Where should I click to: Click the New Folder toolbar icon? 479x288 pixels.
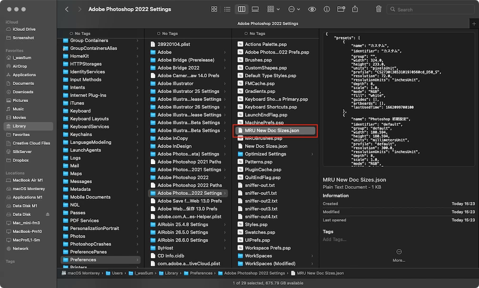pyautogui.click(x=341, y=9)
